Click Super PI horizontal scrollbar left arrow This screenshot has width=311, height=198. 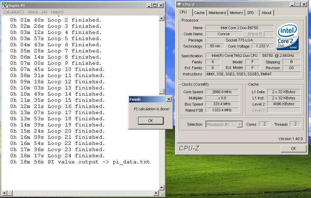tap(4, 193)
